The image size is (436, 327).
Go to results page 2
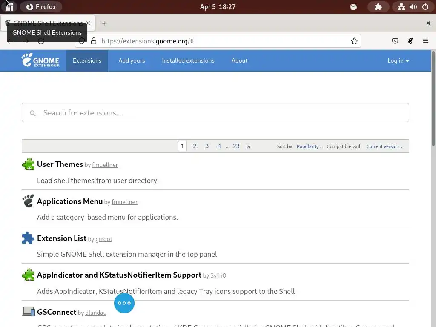tap(195, 146)
